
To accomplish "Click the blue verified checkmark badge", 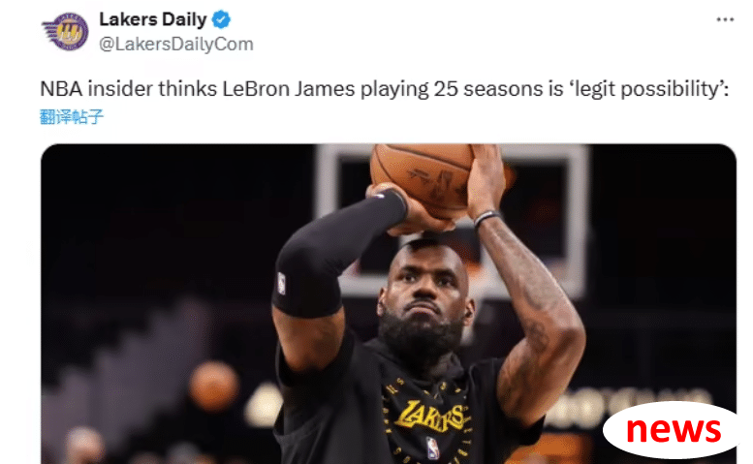I will 221,19.
